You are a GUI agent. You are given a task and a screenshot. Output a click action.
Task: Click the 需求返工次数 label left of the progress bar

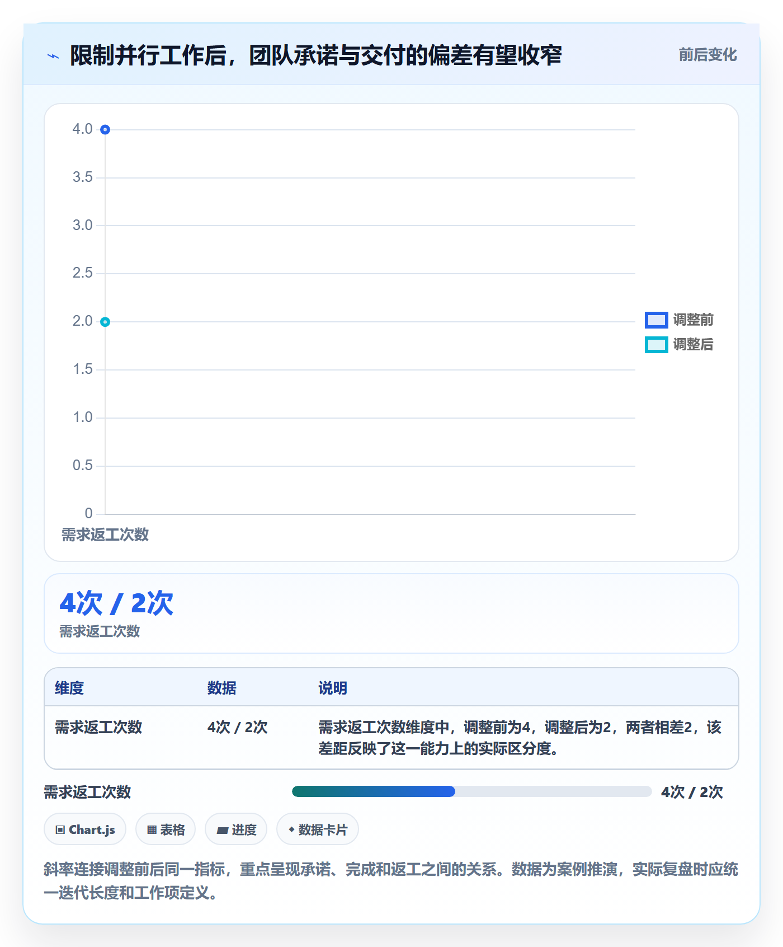pos(87,792)
